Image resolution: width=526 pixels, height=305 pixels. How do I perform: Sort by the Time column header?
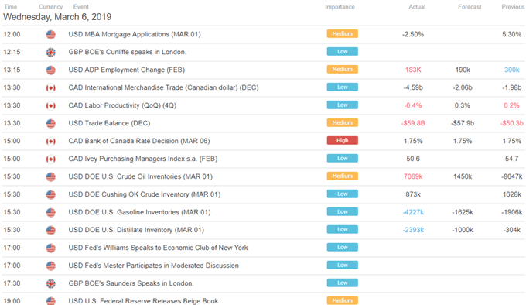pyautogui.click(x=10, y=7)
